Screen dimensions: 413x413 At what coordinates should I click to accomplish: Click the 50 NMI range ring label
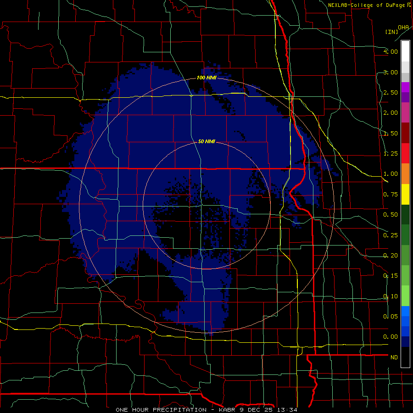(x=206, y=141)
